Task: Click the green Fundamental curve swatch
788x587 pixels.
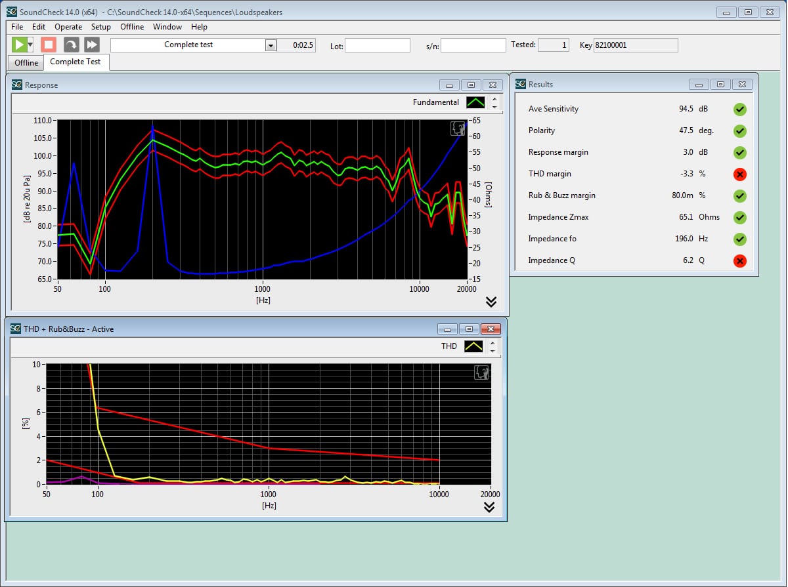Action: [x=475, y=102]
